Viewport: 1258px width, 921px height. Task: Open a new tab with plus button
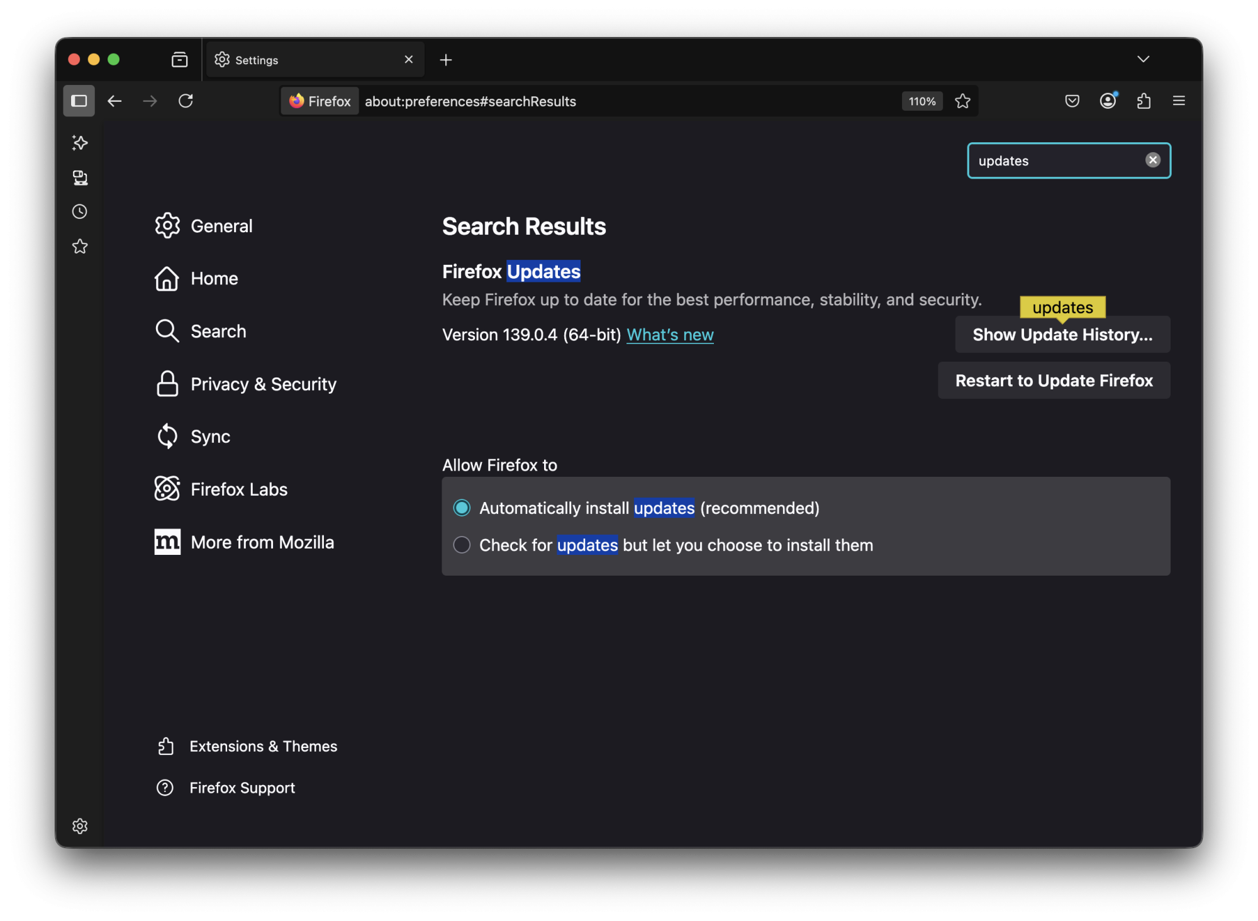446,60
